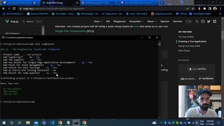Screen dimensions: 224x126
Task: Open the Sponsor nav link
Action: (165, 21)
